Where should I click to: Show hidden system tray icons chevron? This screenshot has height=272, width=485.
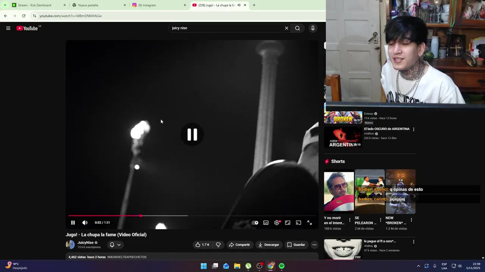pyautogui.click(x=418, y=266)
